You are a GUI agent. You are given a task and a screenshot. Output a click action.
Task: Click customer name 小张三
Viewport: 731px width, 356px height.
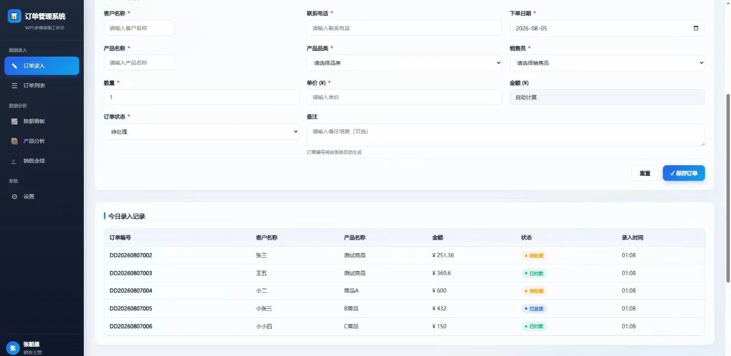(264, 309)
